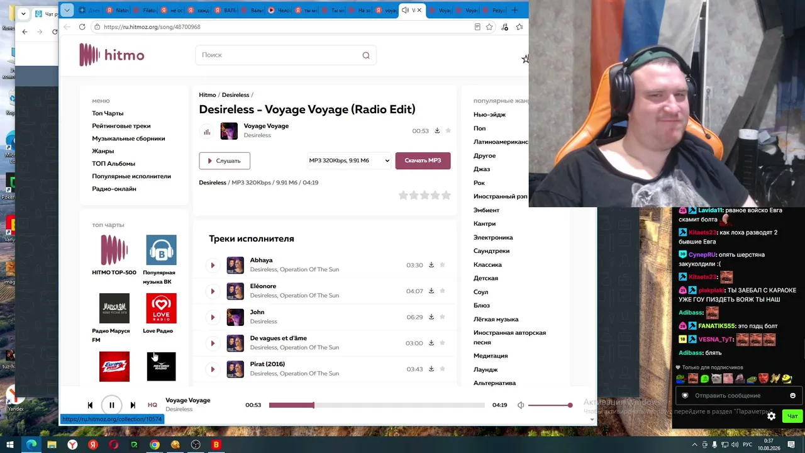Viewport: 805px width, 453px height.
Task: Open ТОП Альбомы menu item
Action: click(x=114, y=164)
